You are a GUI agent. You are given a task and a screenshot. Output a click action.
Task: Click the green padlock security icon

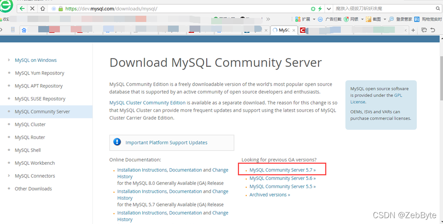(x=60, y=9)
